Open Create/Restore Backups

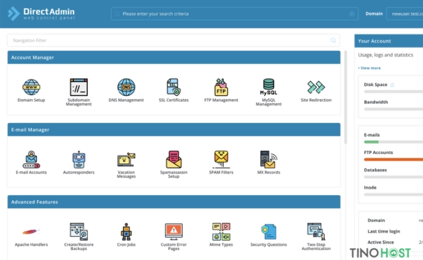tap(79, 237)
